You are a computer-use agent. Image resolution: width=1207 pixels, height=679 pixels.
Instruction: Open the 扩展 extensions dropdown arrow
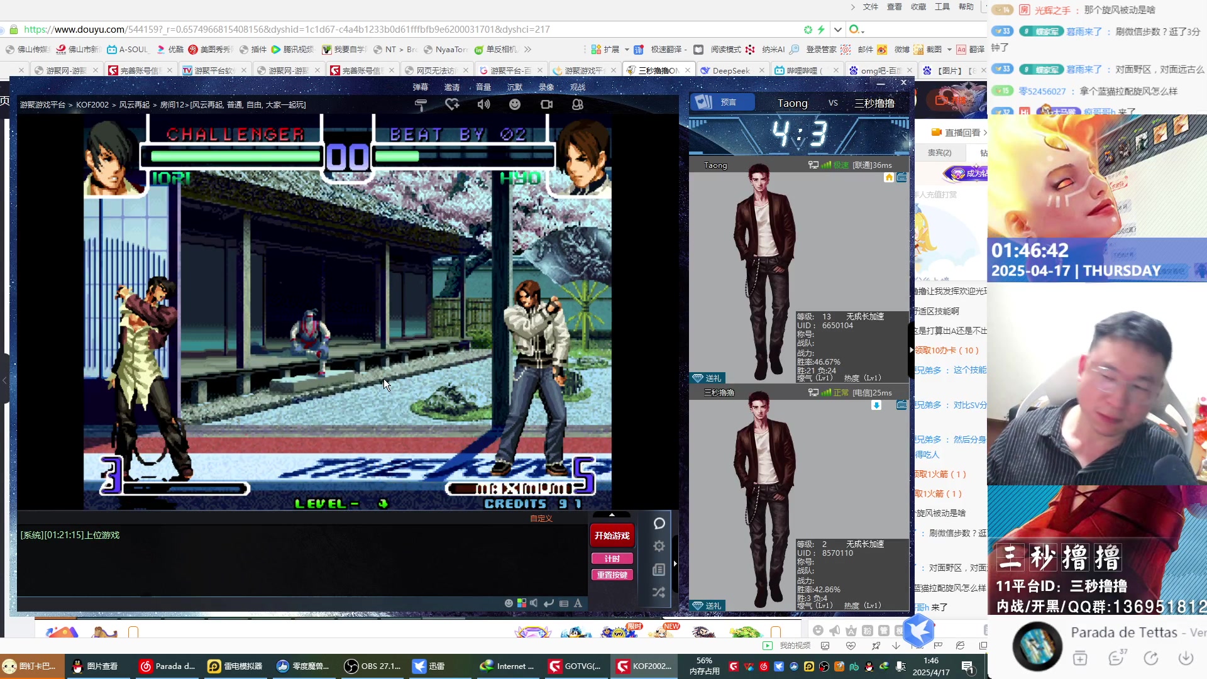click(x=627, y=50)
